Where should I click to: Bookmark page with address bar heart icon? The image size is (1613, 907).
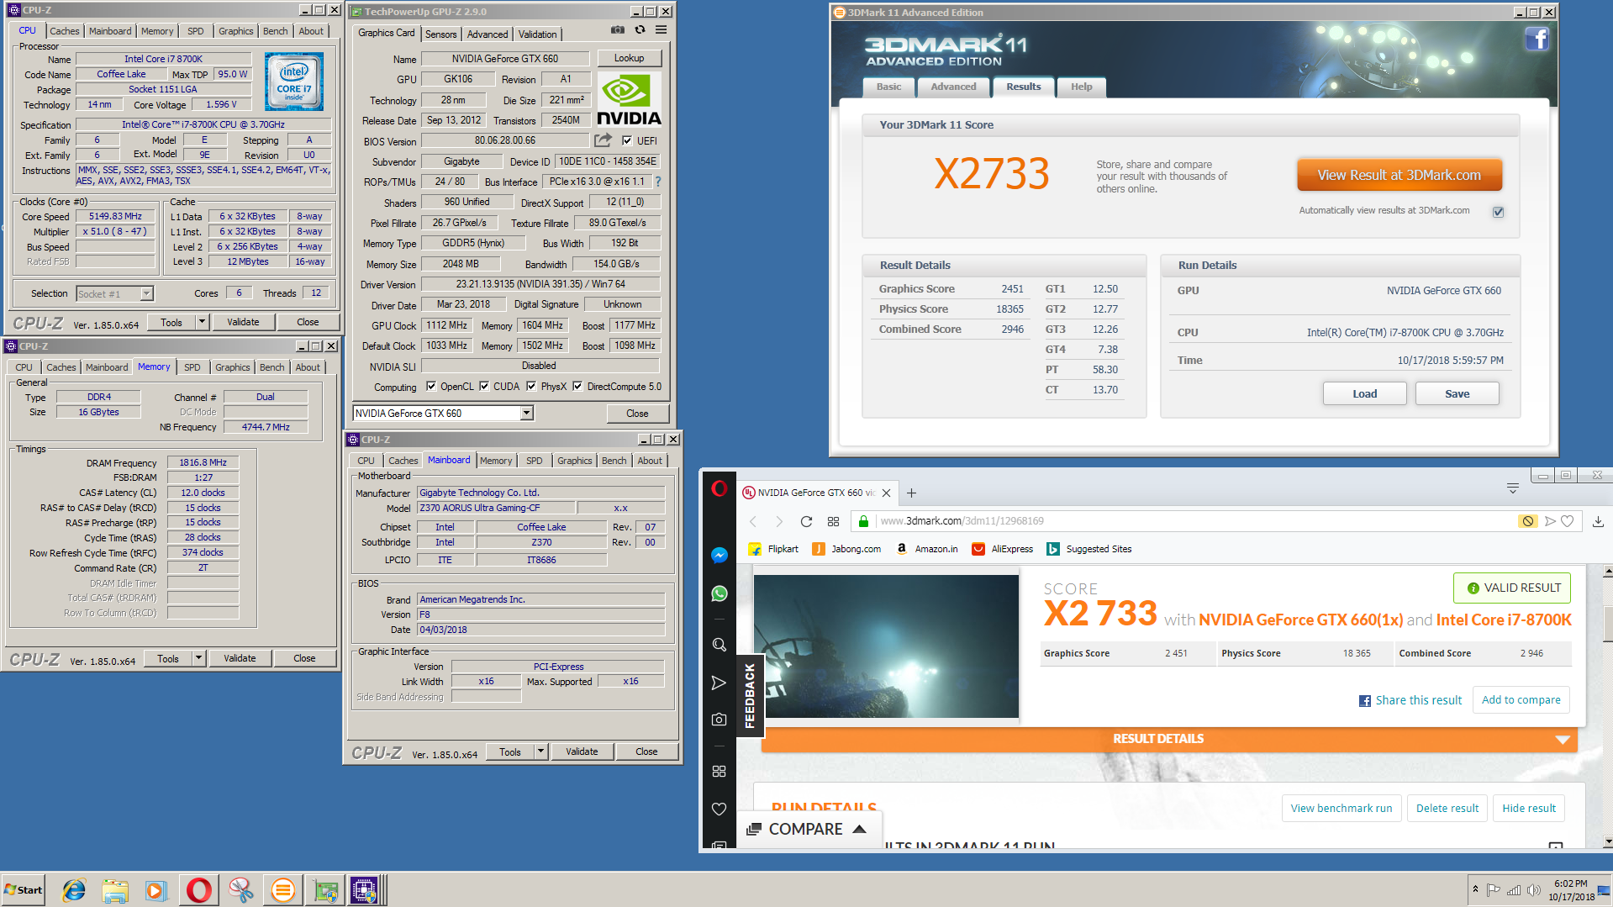click(x=1567, y=521)
